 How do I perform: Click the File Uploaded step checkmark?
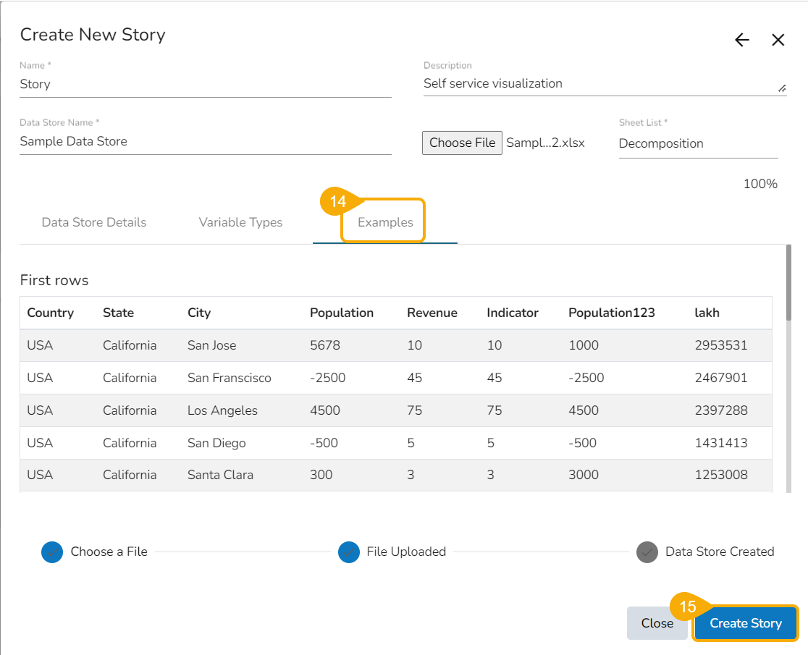(349, 552)
